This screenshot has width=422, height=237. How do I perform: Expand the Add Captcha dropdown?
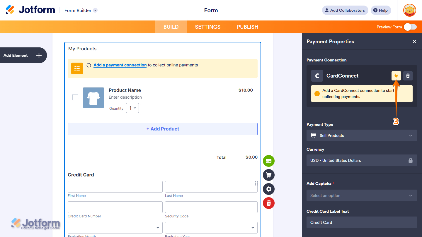362,195
